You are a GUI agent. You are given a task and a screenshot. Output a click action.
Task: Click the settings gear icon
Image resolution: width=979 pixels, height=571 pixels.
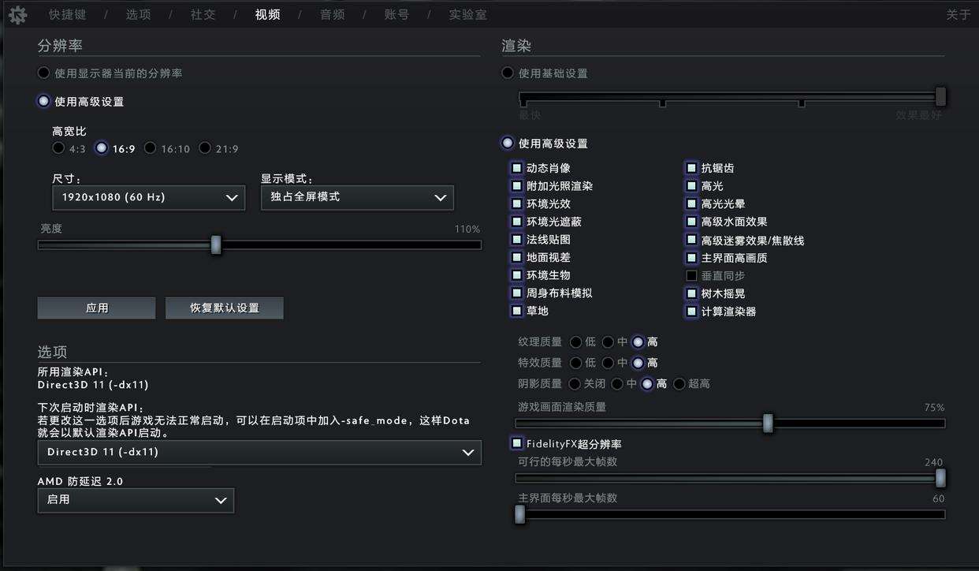click(x=17, y=15)
